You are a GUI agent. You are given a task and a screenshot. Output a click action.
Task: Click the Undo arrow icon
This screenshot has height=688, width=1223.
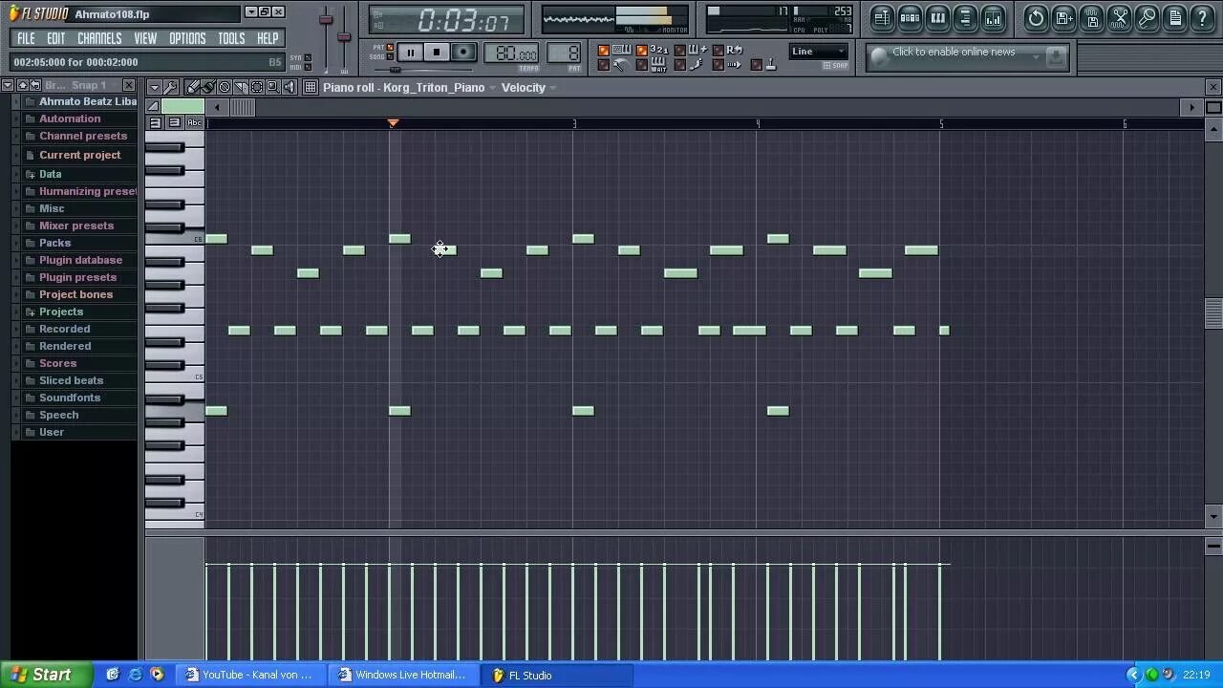pos(1037,19)
